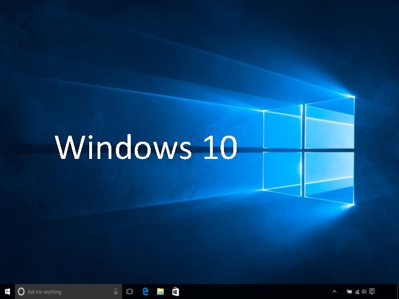Image resolution: width=399 pixels, height=299 pixels.
Task: Click the volume speaker icon
Action: point(364,291)
